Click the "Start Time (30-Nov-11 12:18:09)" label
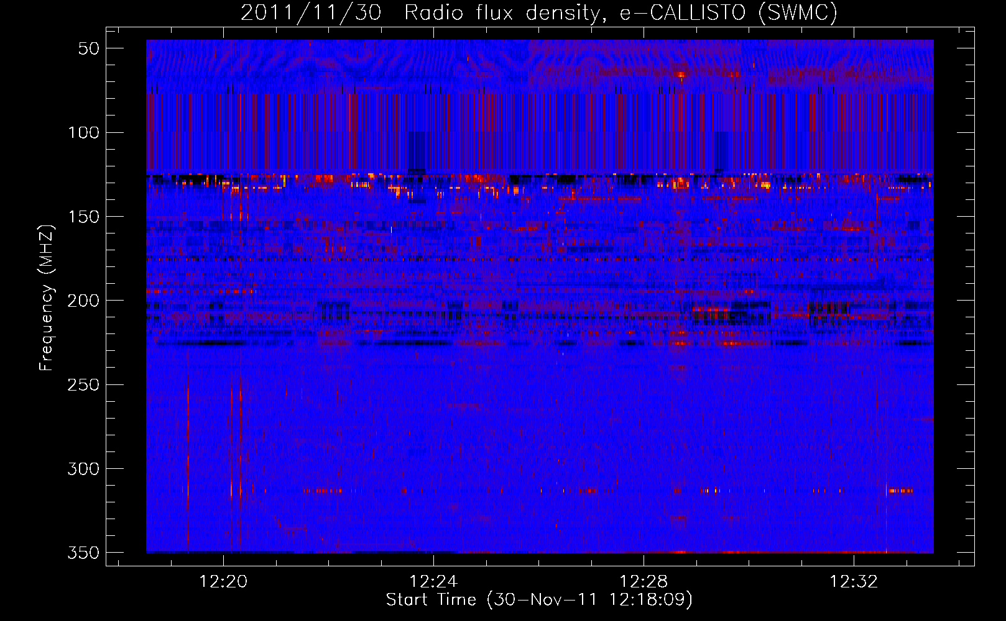1006x621 pixels. pos(539,600)
